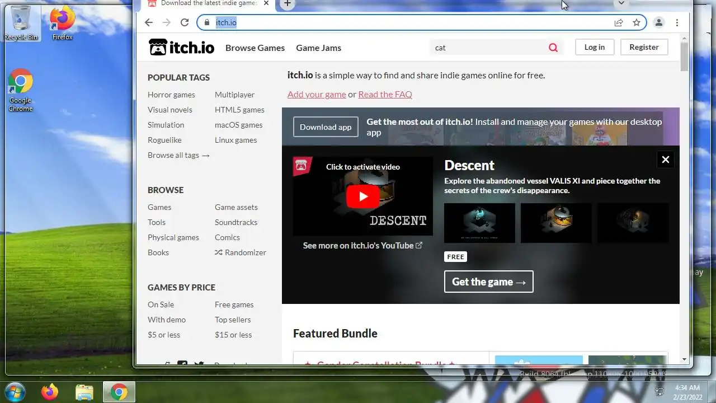Bookmark this page with the star icon
Screen dimensions: 716x403
637,22
